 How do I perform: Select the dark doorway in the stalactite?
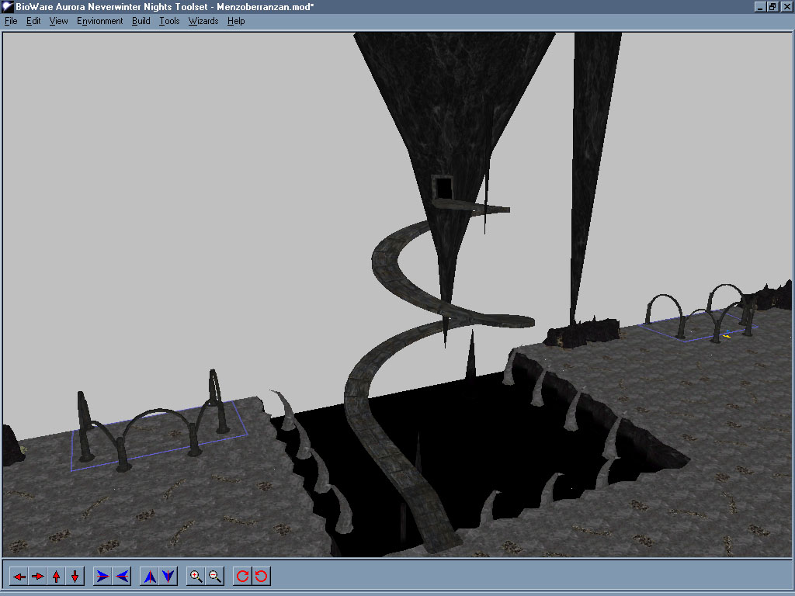[x=443, y=188]
